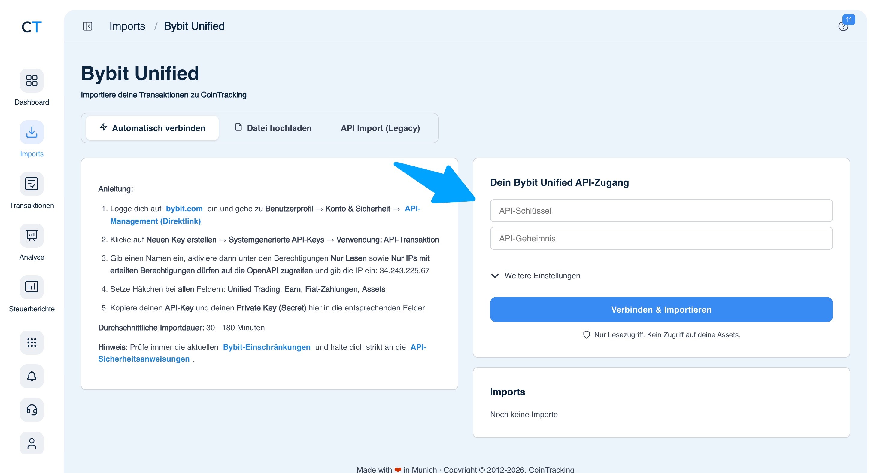Viewport: 877px width, 473px height.
Task: Click the CoinTracking CT logo
Action: click(32, 26)
